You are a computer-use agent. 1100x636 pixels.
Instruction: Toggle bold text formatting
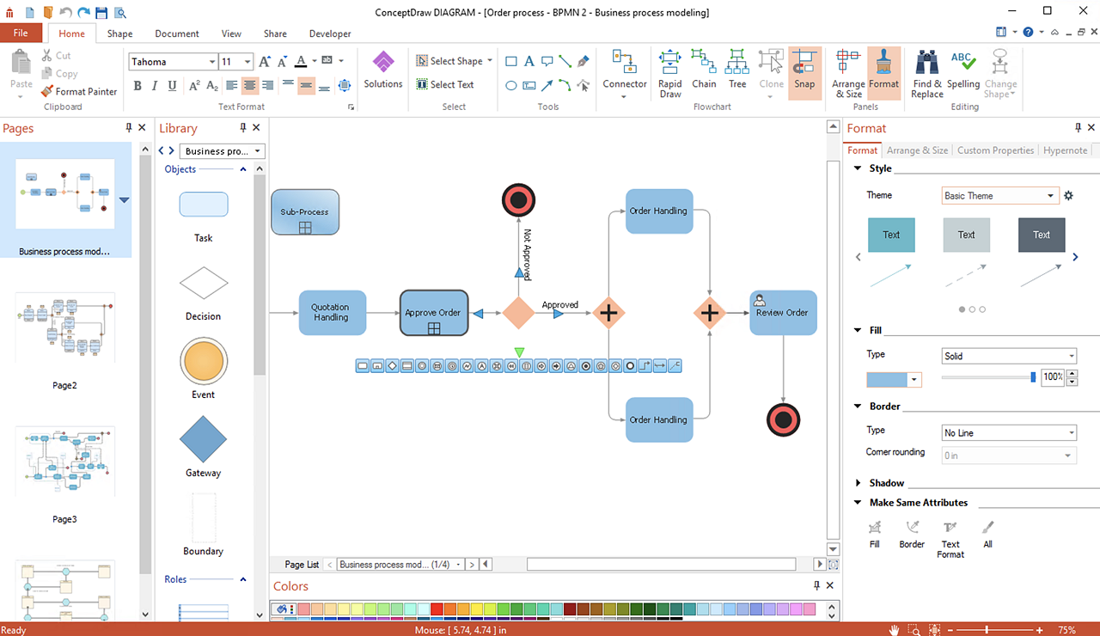click(137, 85)
